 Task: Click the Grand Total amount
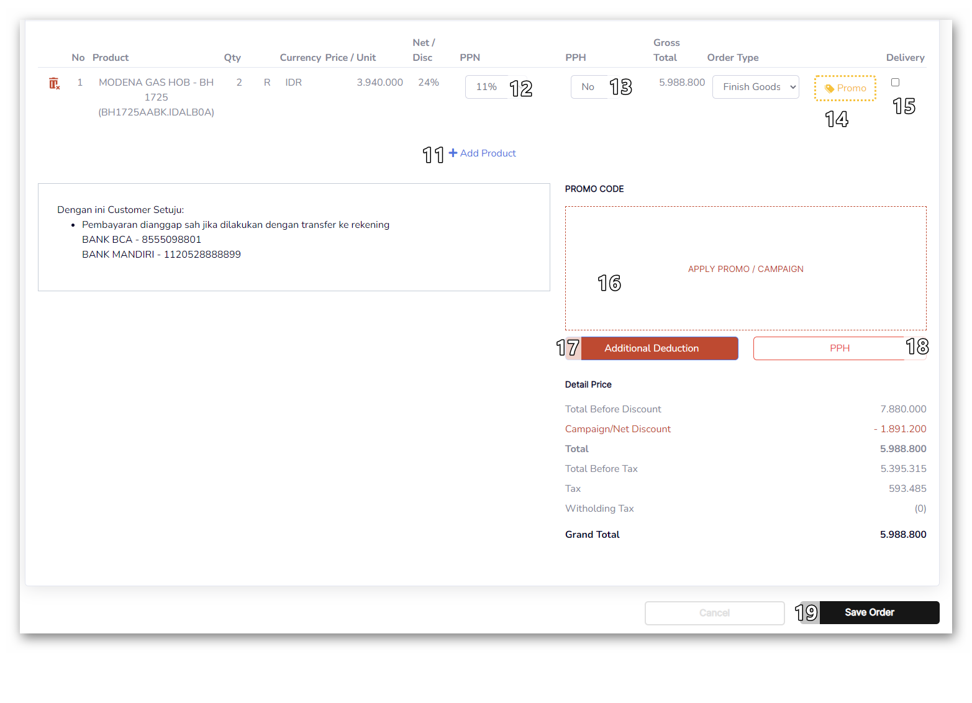click(x=902, y=535)
